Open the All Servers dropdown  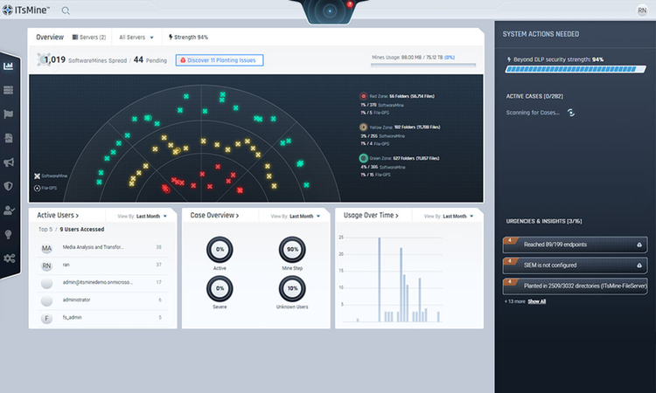136,38
